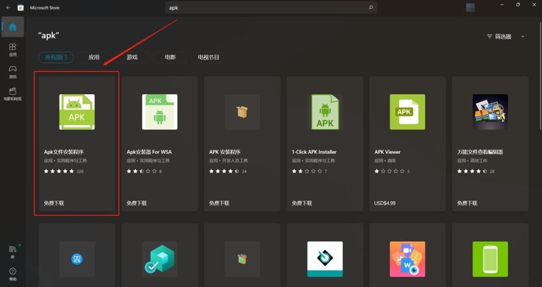Click the apk search input field
542x287 pixels.
[271, 7]
